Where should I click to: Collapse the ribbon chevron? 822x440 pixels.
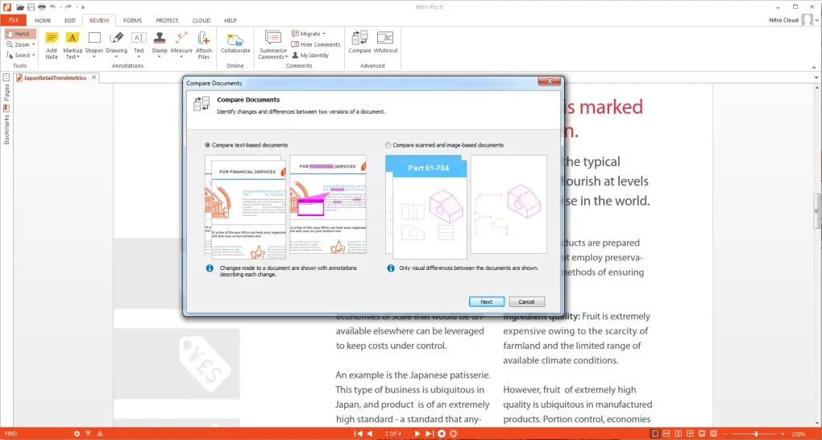coord(814,67)
